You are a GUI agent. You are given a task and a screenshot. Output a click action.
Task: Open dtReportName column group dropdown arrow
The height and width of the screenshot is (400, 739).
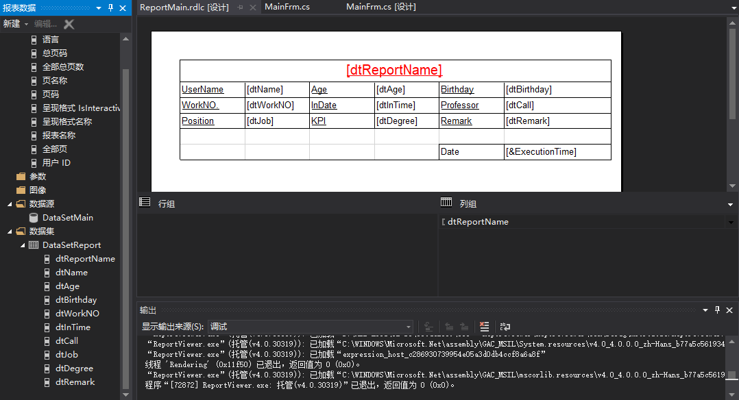coord(731,222)
